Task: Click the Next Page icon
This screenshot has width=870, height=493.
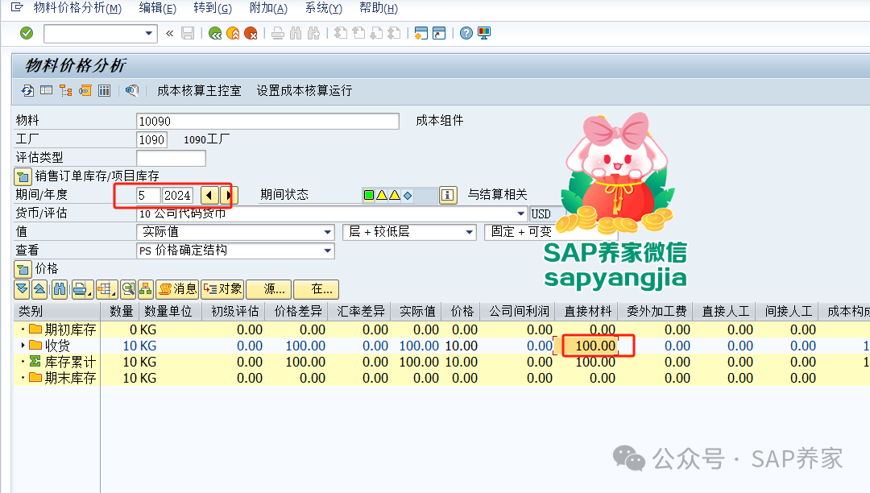Action: pos(376,33)
